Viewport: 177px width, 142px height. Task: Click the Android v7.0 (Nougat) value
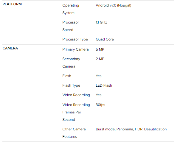click(x=114, y=5)
